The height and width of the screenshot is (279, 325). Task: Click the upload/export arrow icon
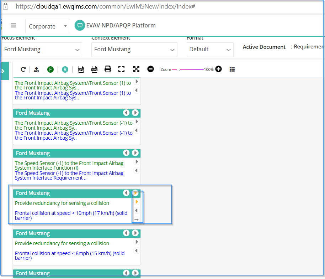pos(36,69)
